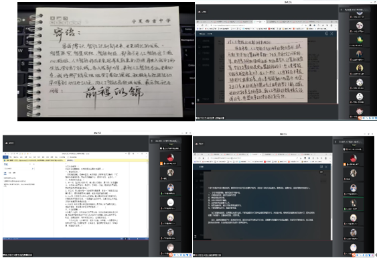Collapse participant list beside handwritten essay share

coord(342,9)
